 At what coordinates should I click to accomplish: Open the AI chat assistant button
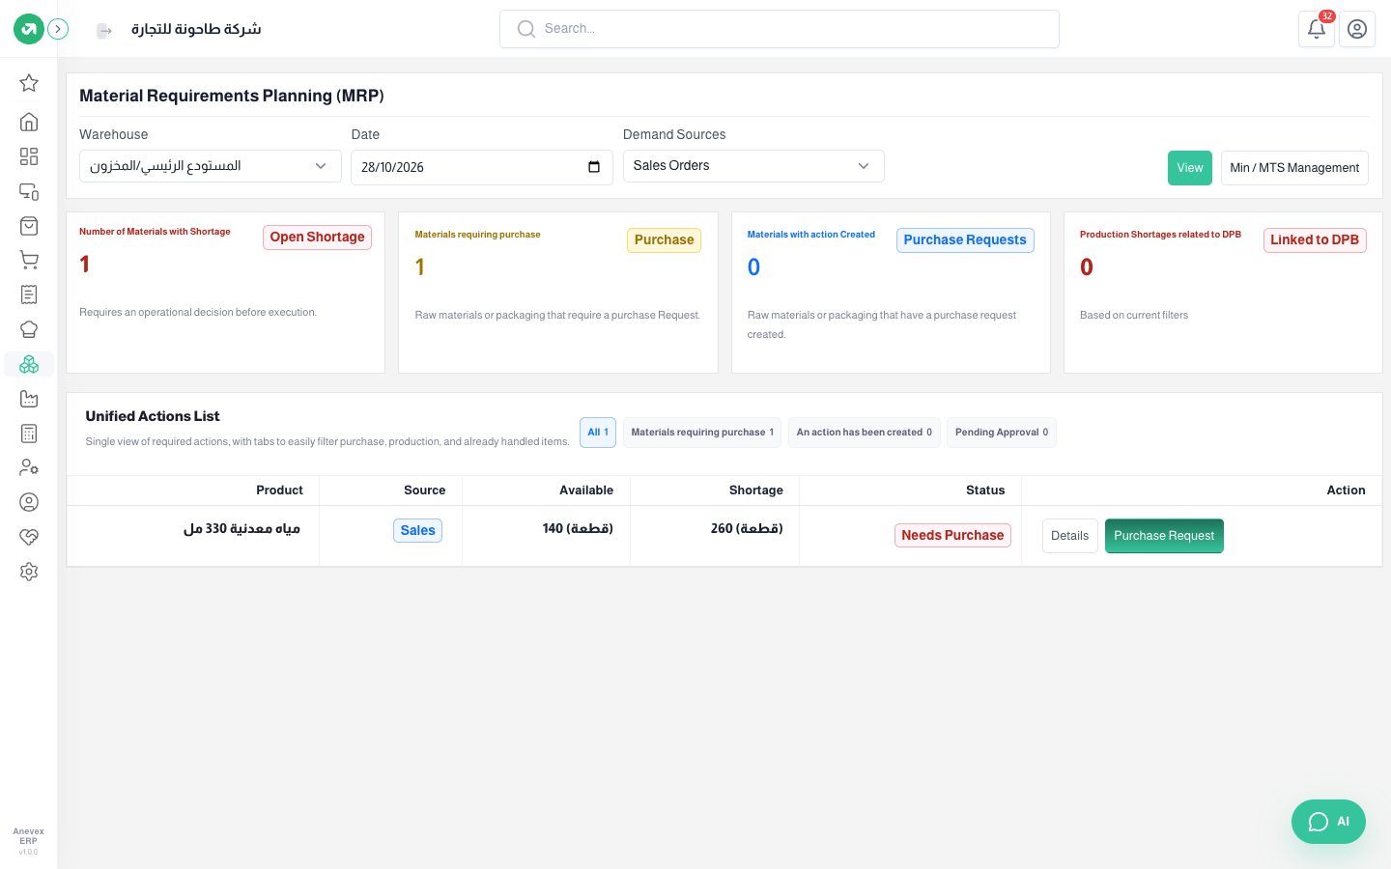coord(1328,822)
